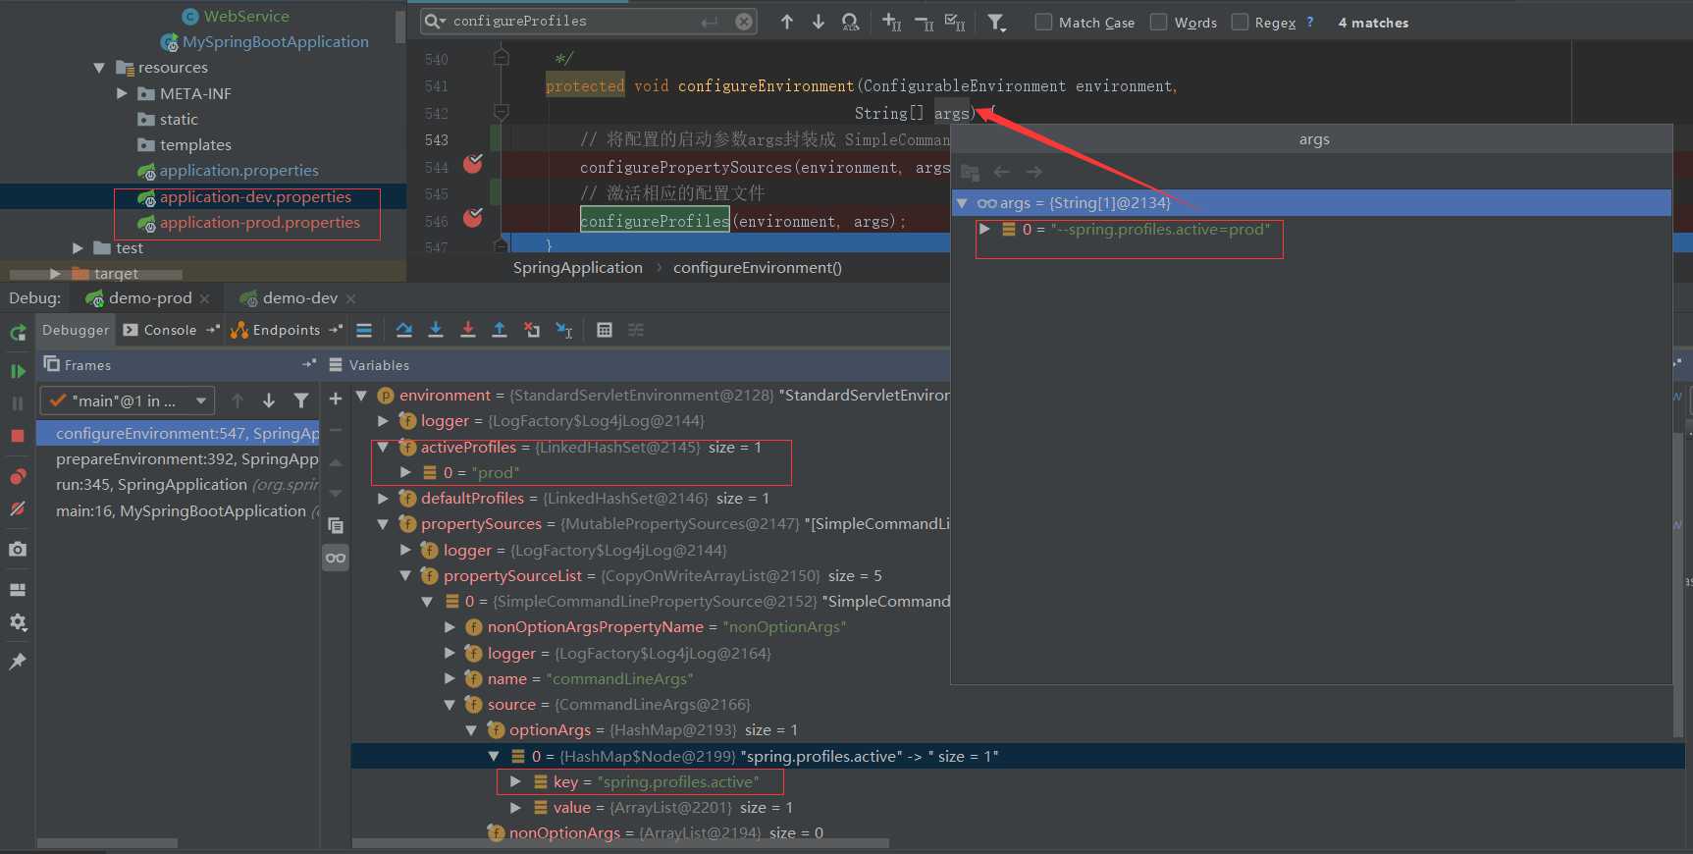Select the Debugger tab
1693x854 pixels.
point(76,330)
